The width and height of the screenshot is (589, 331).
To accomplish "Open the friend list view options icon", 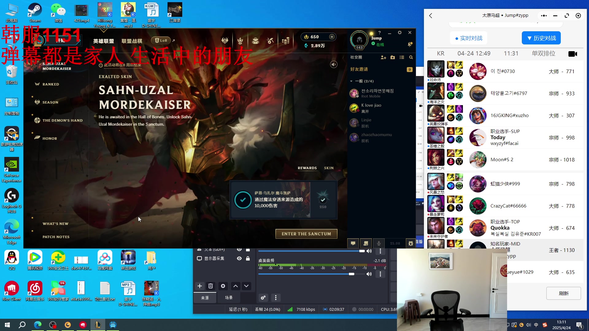I will 402,57.
